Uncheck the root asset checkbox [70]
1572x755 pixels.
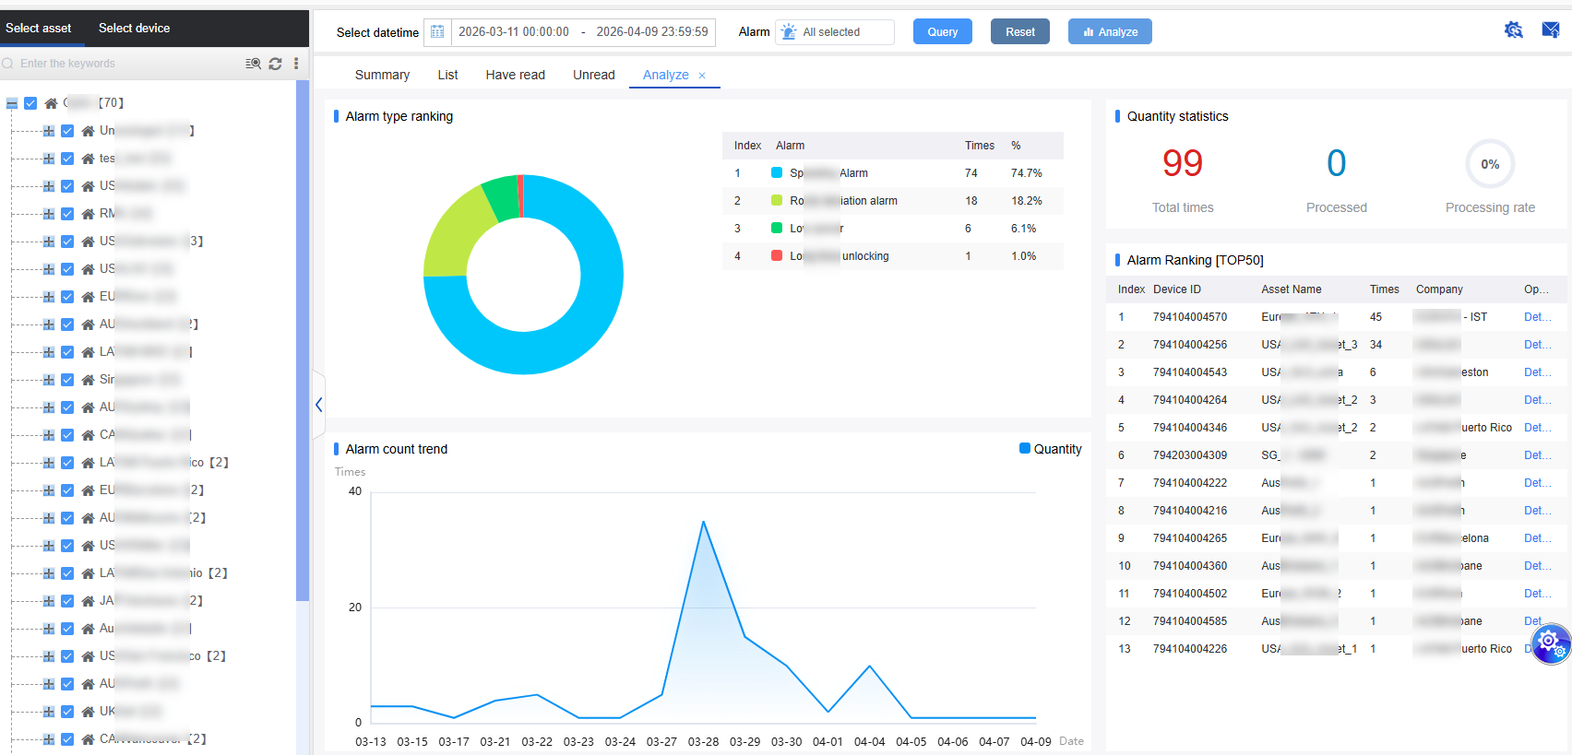[30, 103]
